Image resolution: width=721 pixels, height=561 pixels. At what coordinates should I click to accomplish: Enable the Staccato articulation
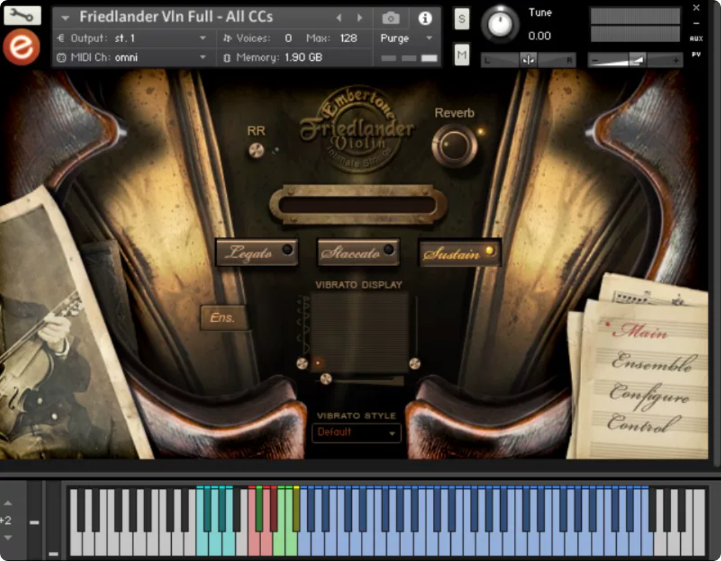pos(358,252)
